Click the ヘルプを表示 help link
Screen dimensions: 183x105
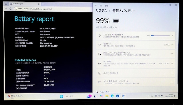[x=105, y=92]
